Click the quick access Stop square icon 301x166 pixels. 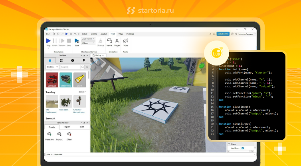[x=71, y=34]
